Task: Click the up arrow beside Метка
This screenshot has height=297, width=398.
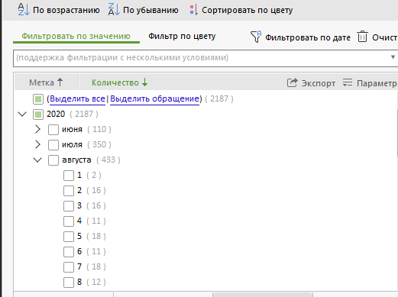Action: pyautogui.click(x=60, y=82)
